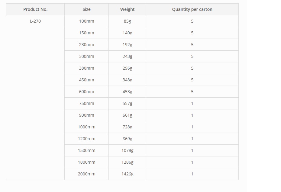Screen dimensions: 281x192
Task: Click the 557g weight cell
Action: [x=127, y=103]
